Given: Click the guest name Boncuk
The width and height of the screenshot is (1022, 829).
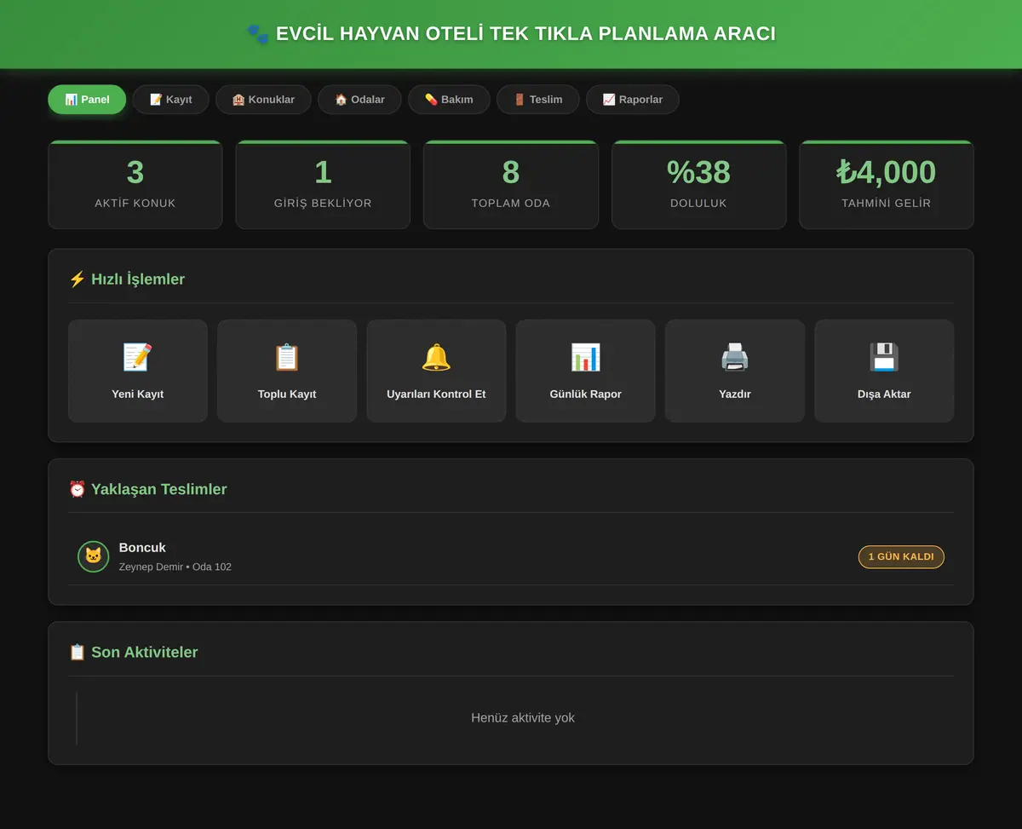Looking at the screenshot, I should click(x=142, y=548).
